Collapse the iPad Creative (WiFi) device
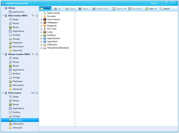The image size is (179, 133). [3, 16]
